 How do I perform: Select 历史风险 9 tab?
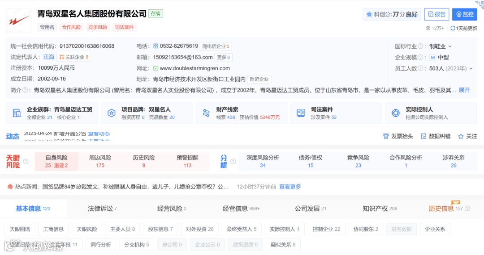pos(143,162)
